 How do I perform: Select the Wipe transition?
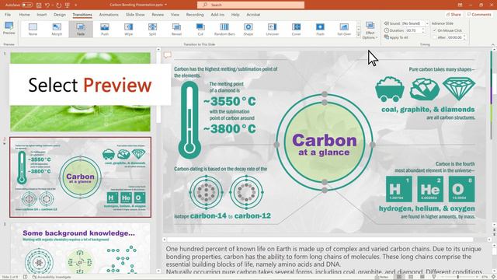[129, 30]
